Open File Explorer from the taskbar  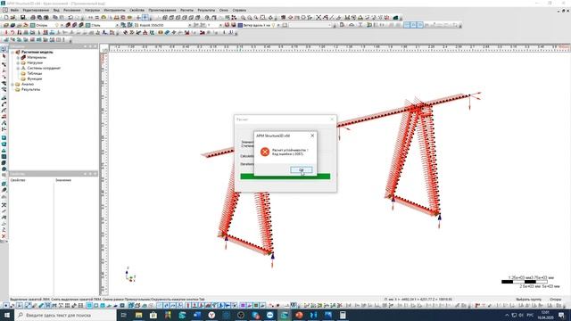[139, 315]
